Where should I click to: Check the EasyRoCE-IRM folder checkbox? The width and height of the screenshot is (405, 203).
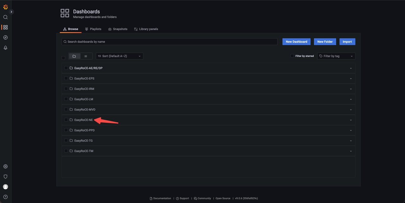pyautogui.click(x=66, y=89)
